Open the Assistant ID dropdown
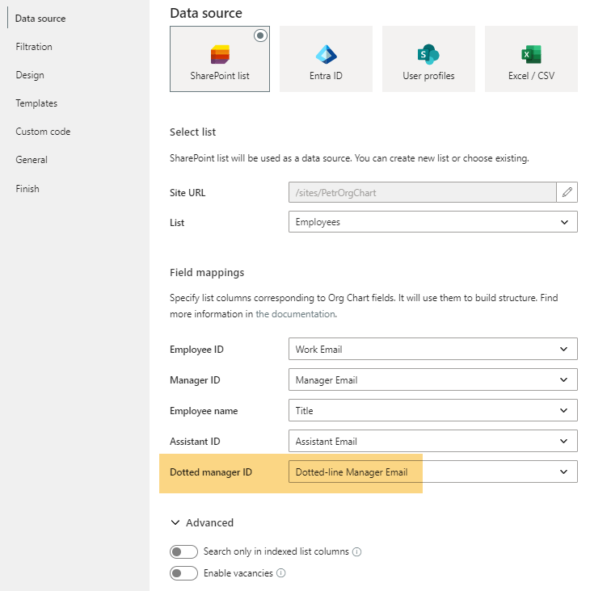Image resolution: width=590 pixels, height=591 pixels. coord(432,441)
